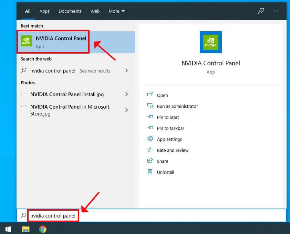Screen dimensions: 290x234
Task: Click the gear icon for App settings
Action: pos(150,138)
